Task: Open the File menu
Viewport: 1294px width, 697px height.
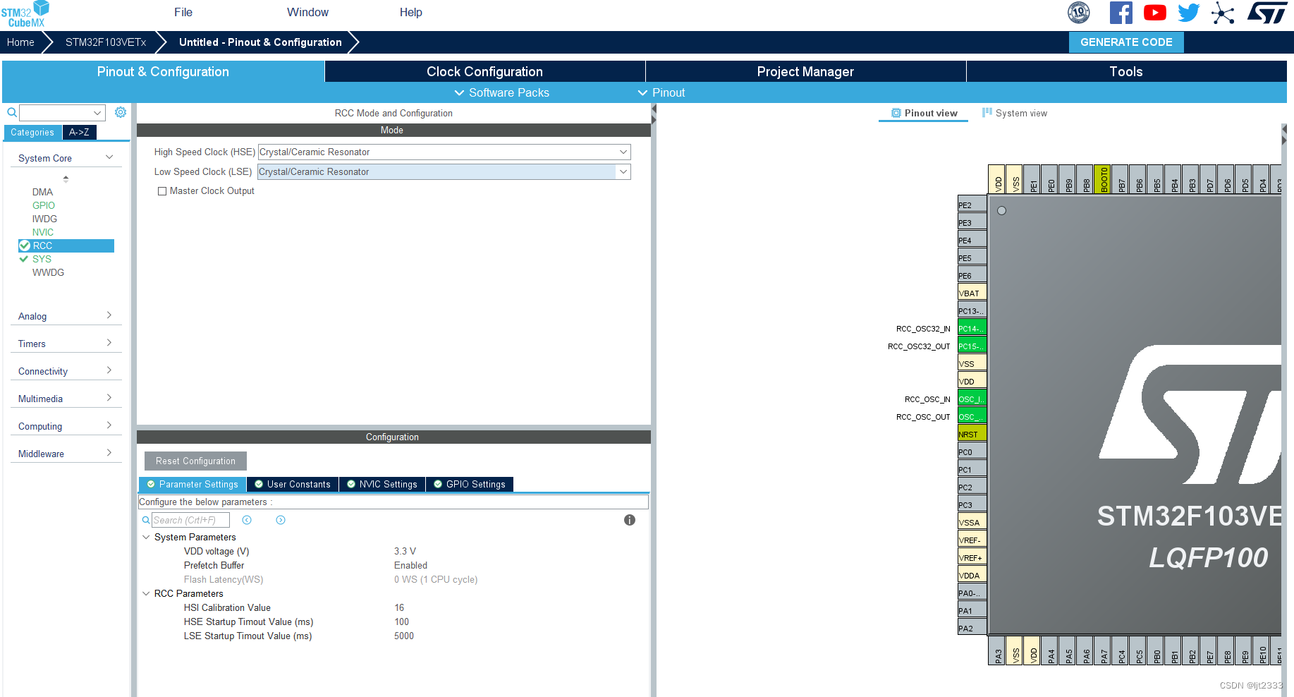Action: pyautogui.click(x=183, y=12)
